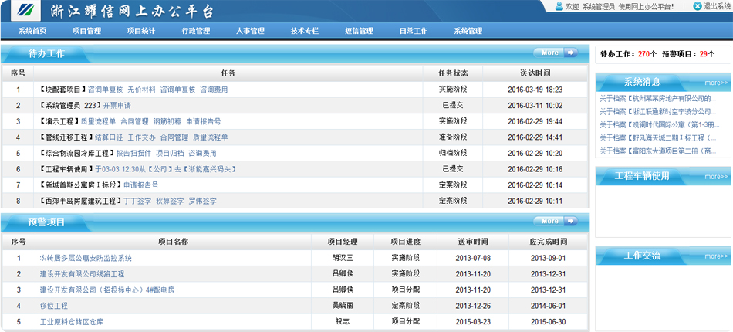
Task: Open the 人事管理 menu
Action: point(250,31)
